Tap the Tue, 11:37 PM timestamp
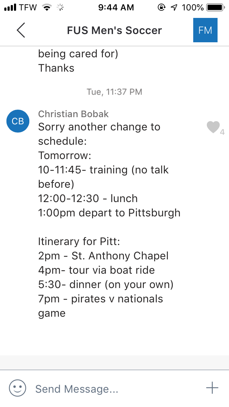This screenshot has height=407, width=229. click(x=114, y=92)
